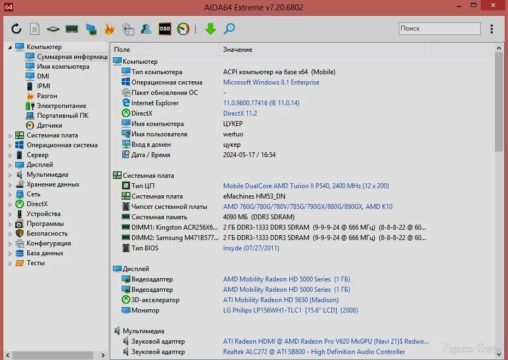Select Разгон in the sidebar tree
This screenshot has width=508, height=360.
coord(47,96)
